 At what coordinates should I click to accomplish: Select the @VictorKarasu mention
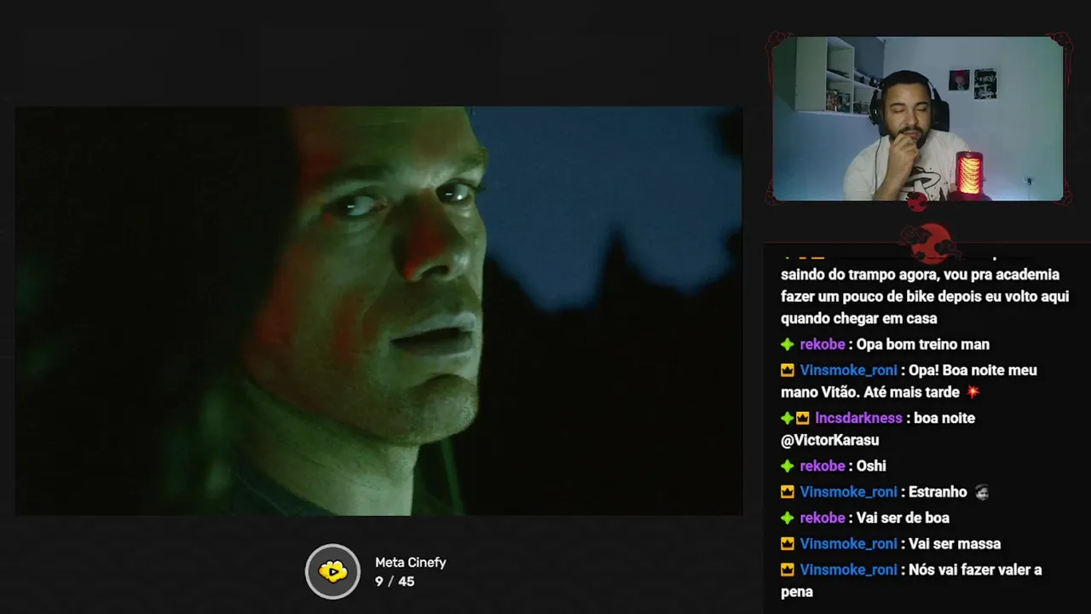pos(829,440)
